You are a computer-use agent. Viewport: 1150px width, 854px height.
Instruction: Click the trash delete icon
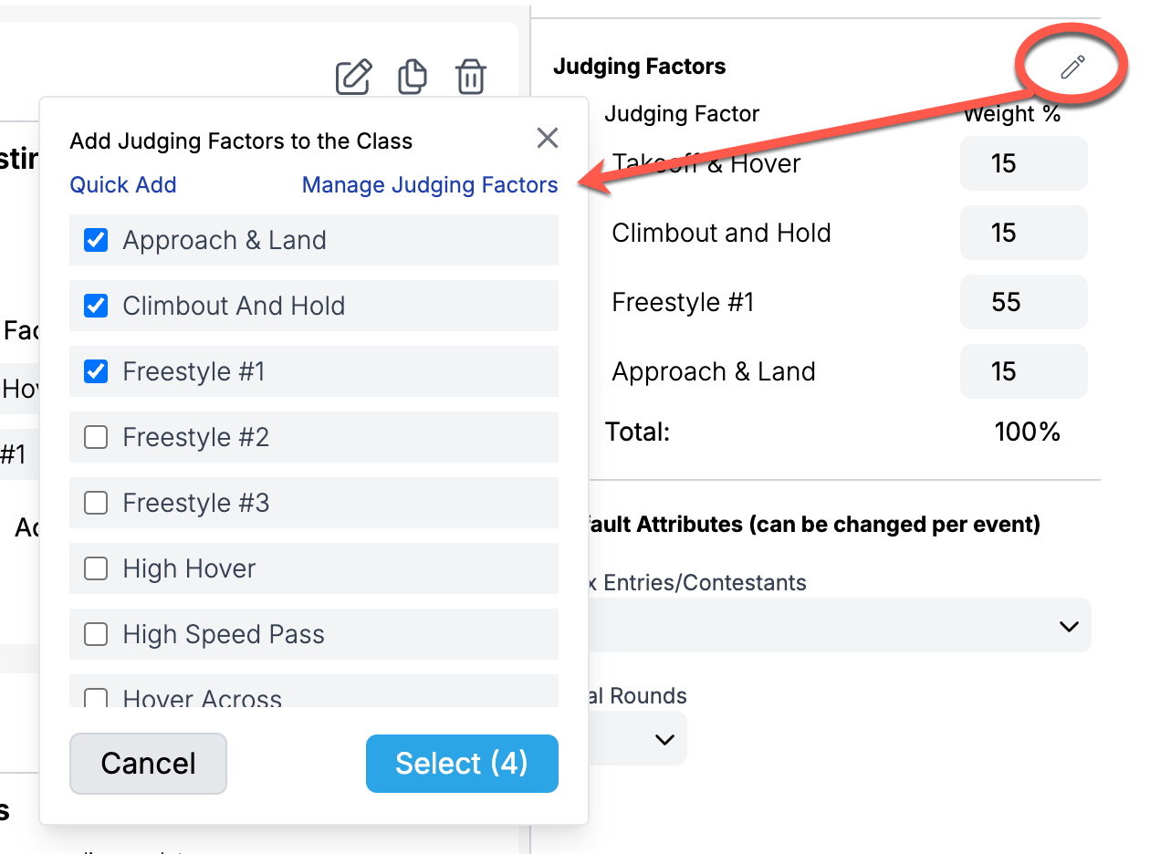coord(471,77)
